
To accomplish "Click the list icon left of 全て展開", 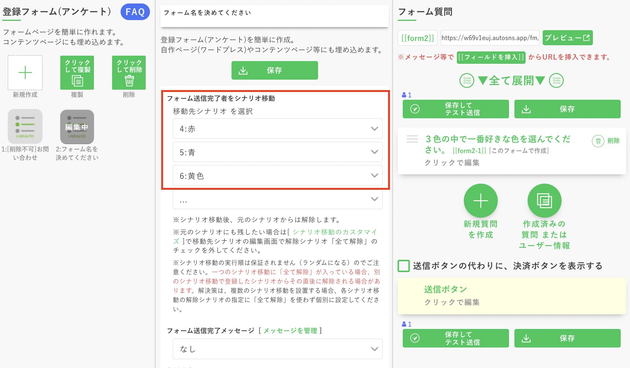I will click(467, 80).
